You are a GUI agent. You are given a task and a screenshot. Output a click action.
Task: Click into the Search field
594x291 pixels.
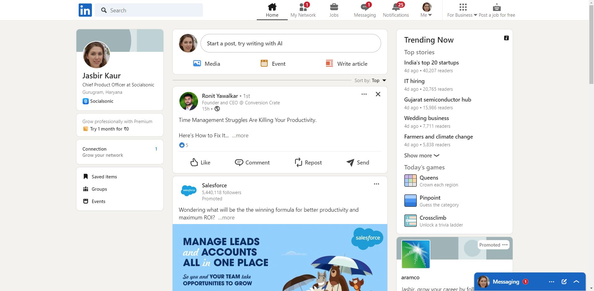(x=149, y=10)
